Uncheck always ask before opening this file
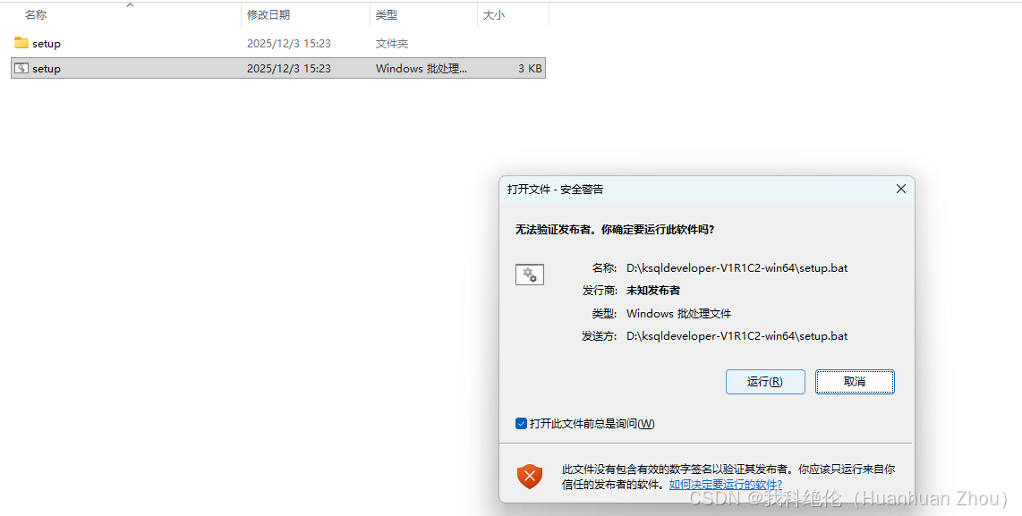 click(521, 424)
